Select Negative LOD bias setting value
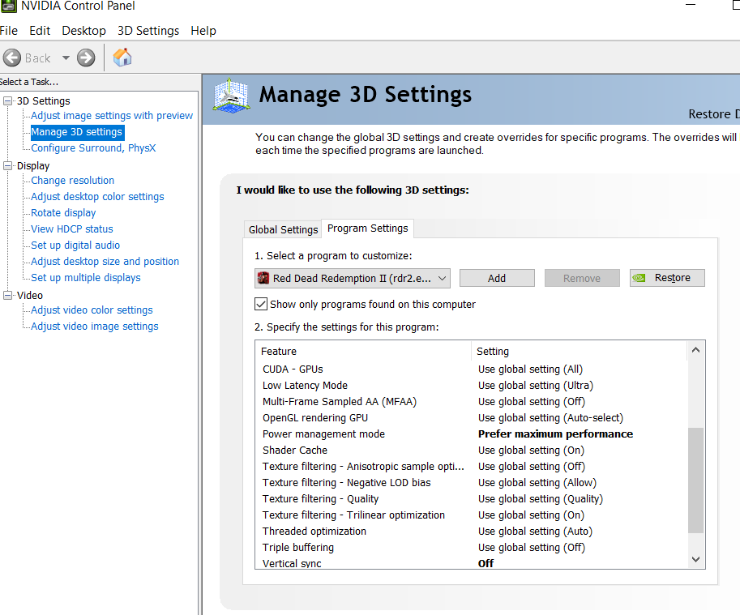The height and width of the screenshot is (615, 740). [x=537, y=482]
